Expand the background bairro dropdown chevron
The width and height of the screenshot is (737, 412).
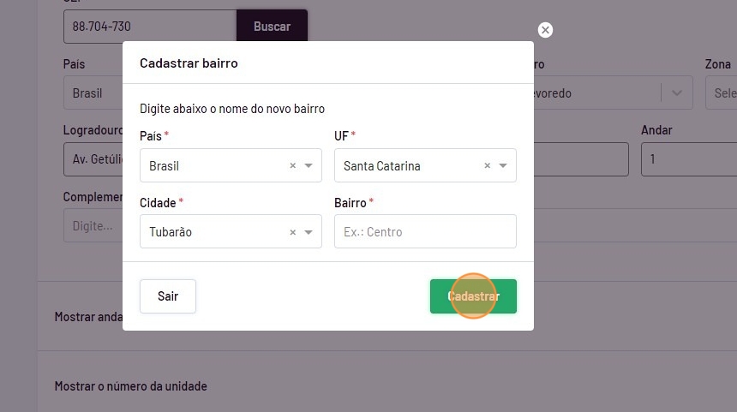point(677,93)
